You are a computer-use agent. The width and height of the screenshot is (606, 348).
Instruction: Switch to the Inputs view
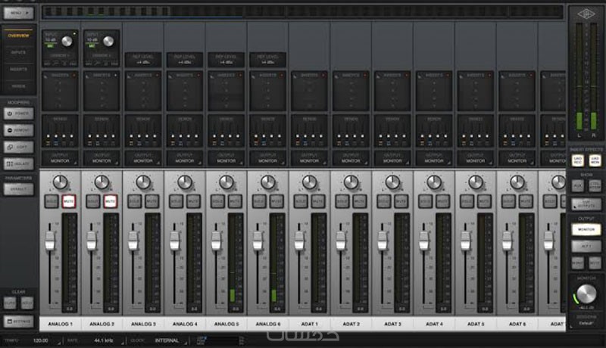point(18,52)
